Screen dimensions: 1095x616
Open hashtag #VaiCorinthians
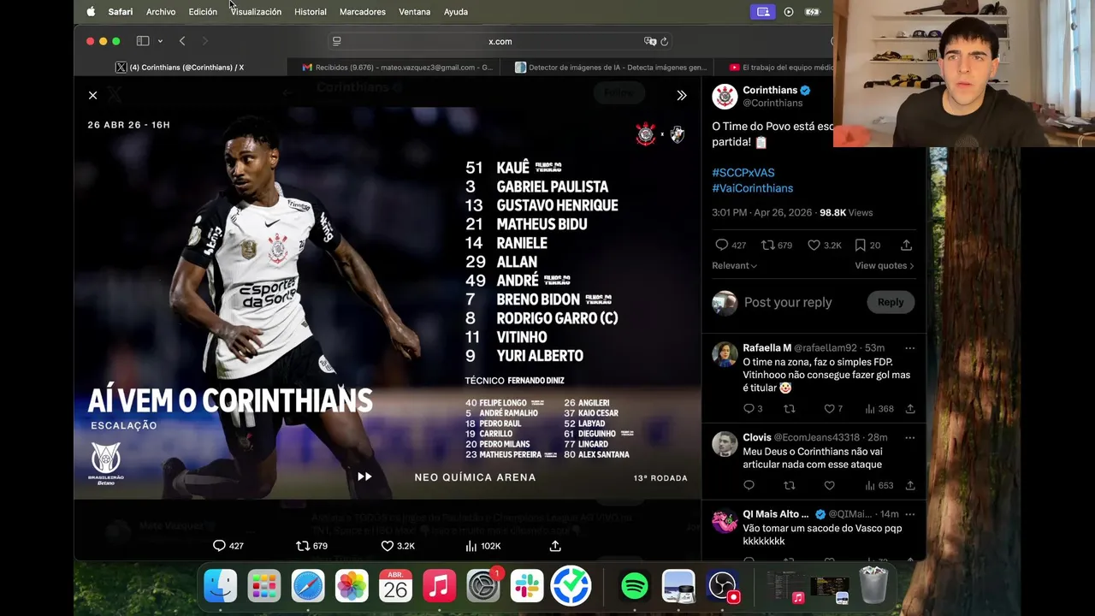point(752,188)
